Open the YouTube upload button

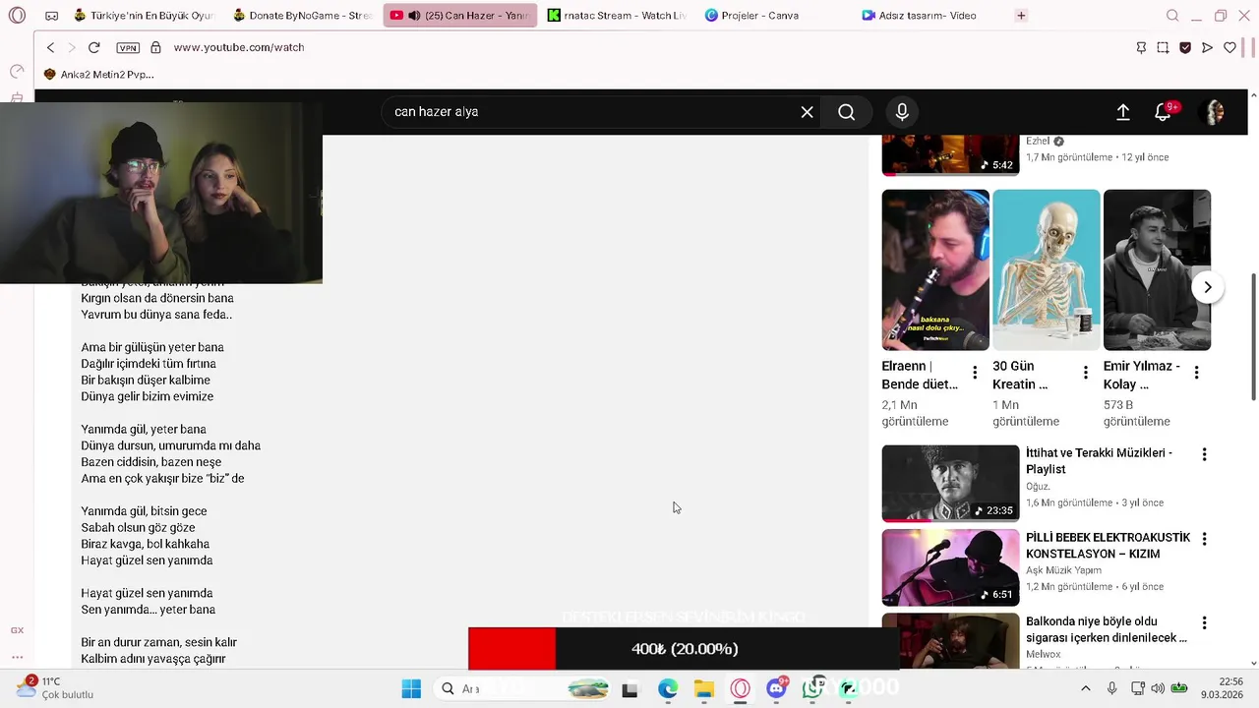[x=1123, y=112]
